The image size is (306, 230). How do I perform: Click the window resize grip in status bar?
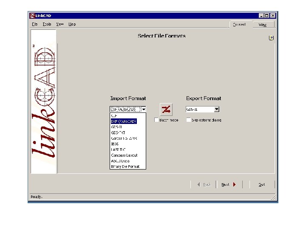(x=274, y=197)
